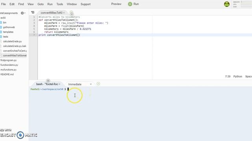
Task: Open the Edit menu
Action: tap(12, 4)
